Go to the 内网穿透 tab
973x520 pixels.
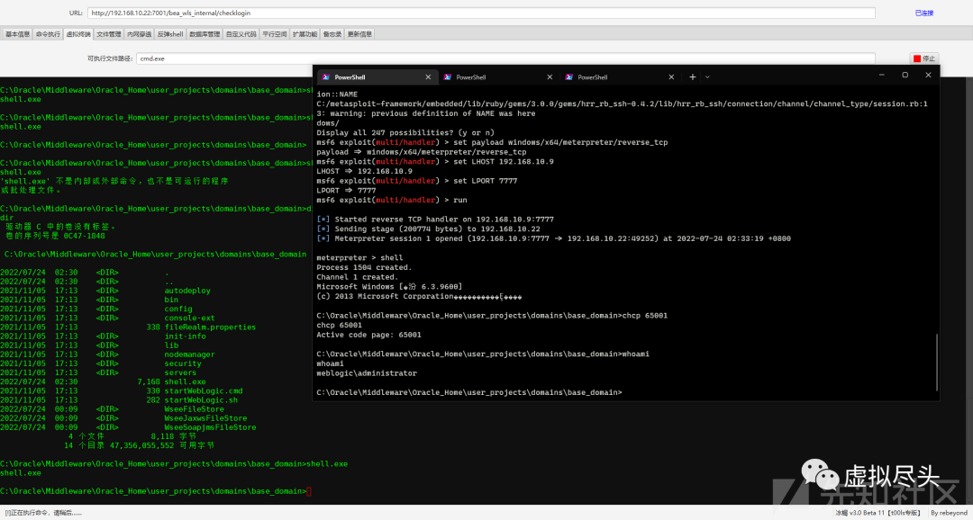(x=139, y=35)
